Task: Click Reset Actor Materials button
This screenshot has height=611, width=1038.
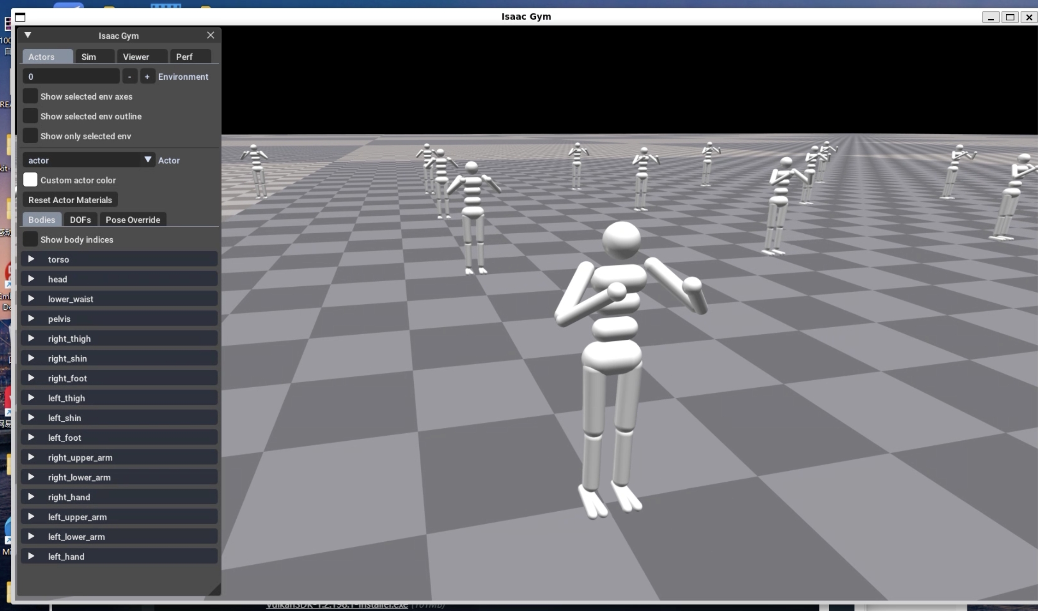Action: tap(70, 200)
